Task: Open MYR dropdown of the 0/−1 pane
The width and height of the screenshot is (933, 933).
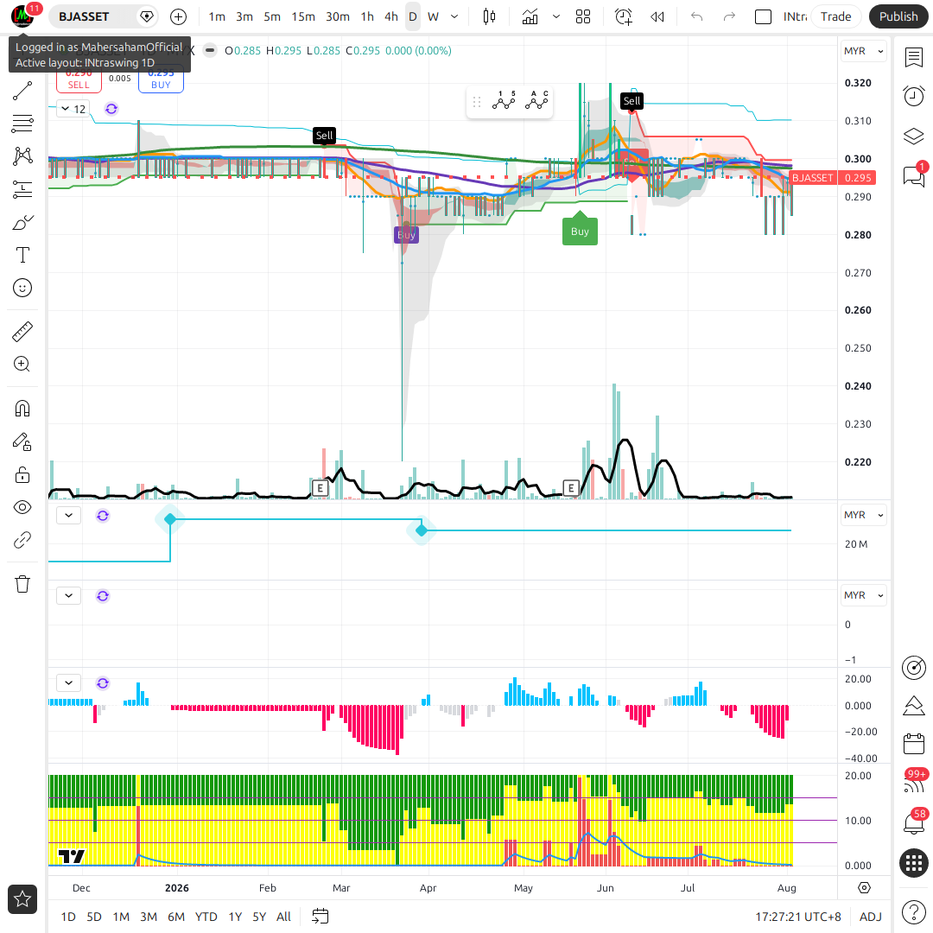Action: click(x=863, y=595)
